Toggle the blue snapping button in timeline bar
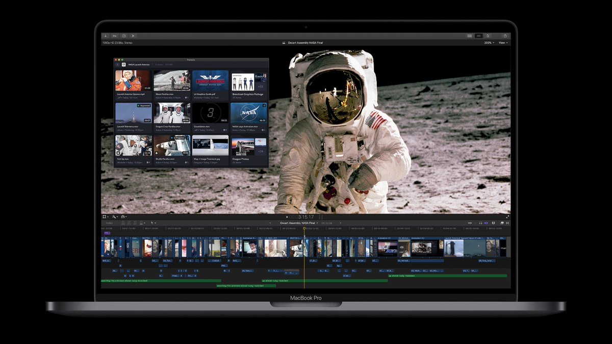The height and width of the screenshot is (344, 612). [486, 223]
